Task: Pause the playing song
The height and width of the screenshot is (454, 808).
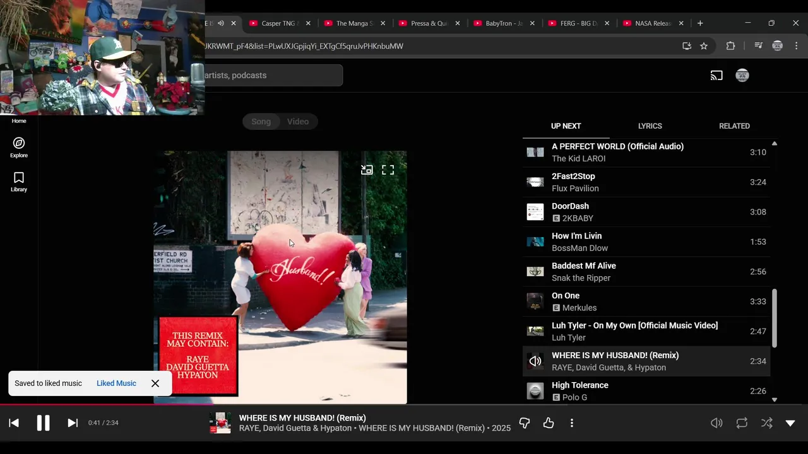Action: coord(43,423)
